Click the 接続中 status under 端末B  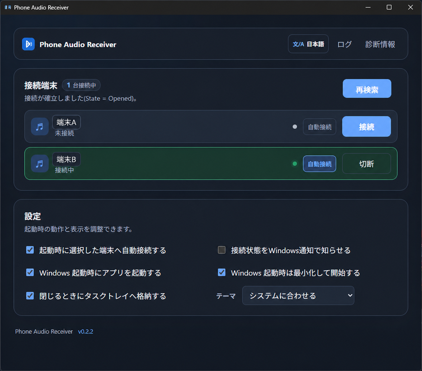[x=64, y=170]
